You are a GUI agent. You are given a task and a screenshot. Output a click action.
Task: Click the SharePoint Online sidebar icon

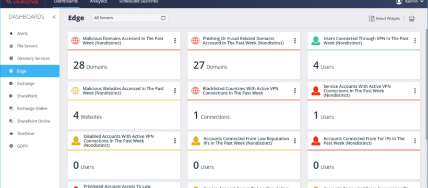click(11, 121)
